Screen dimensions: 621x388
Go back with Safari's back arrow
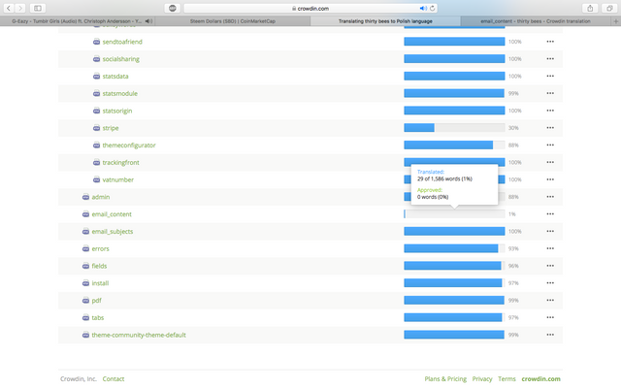[9, 8]
